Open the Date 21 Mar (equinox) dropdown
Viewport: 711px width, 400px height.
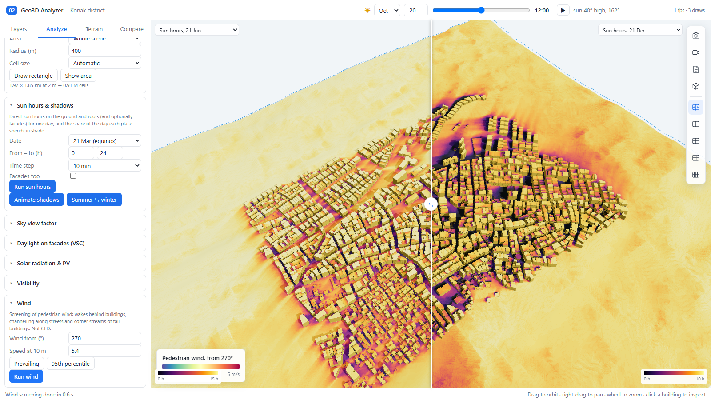[105, 141]
